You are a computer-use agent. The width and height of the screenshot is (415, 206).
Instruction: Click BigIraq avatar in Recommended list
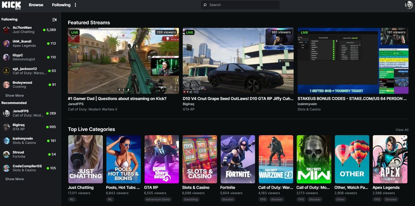(x=6, y=127)
